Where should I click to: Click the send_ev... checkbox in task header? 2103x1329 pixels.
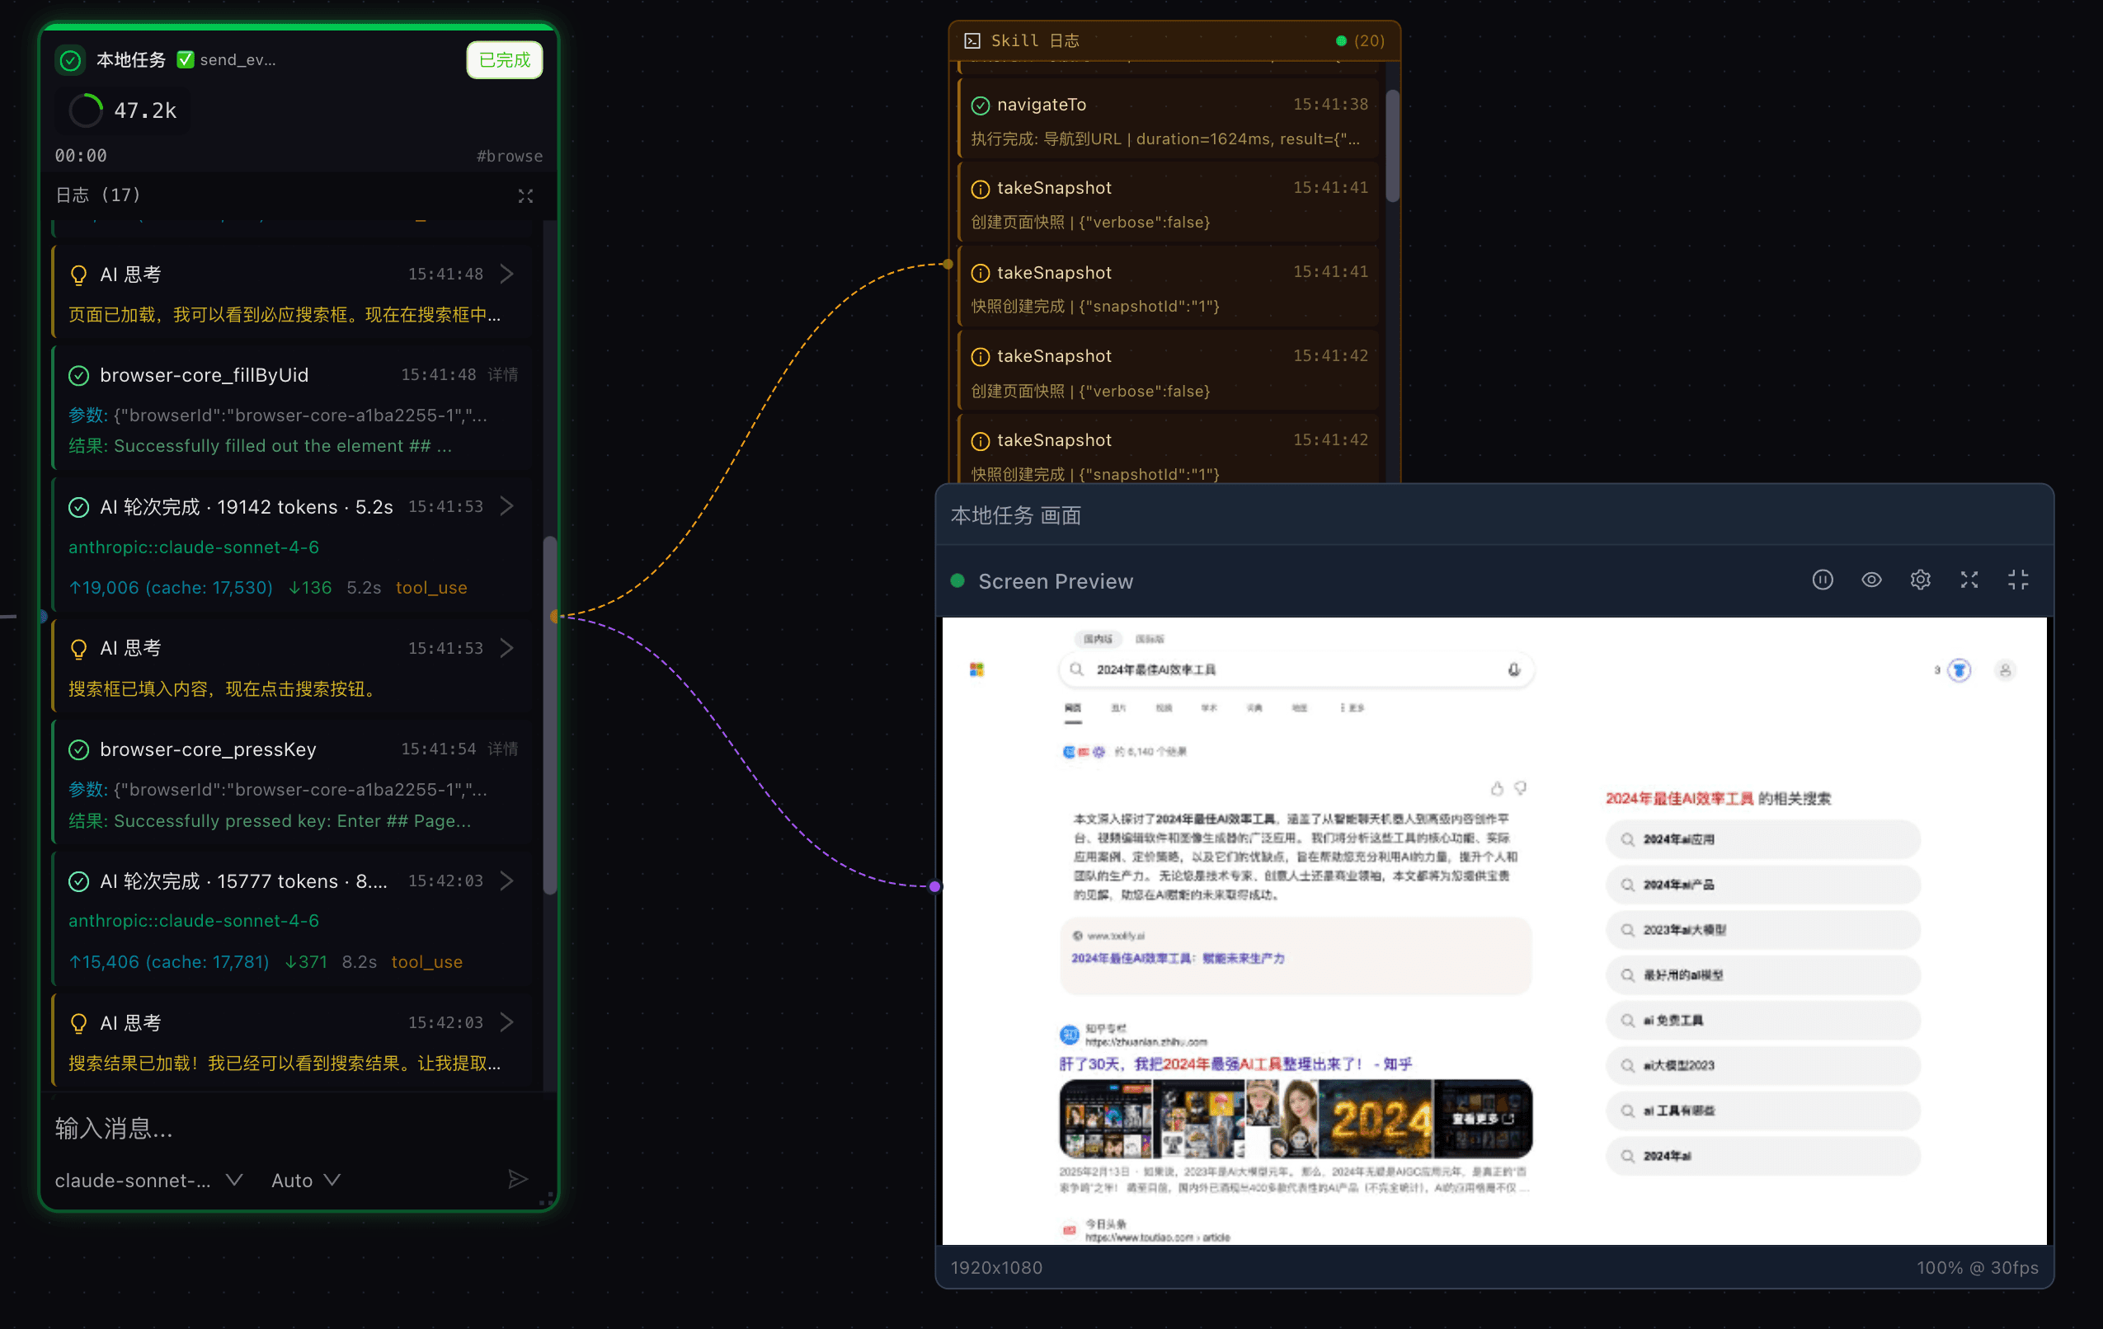click(x=186, y=59)
